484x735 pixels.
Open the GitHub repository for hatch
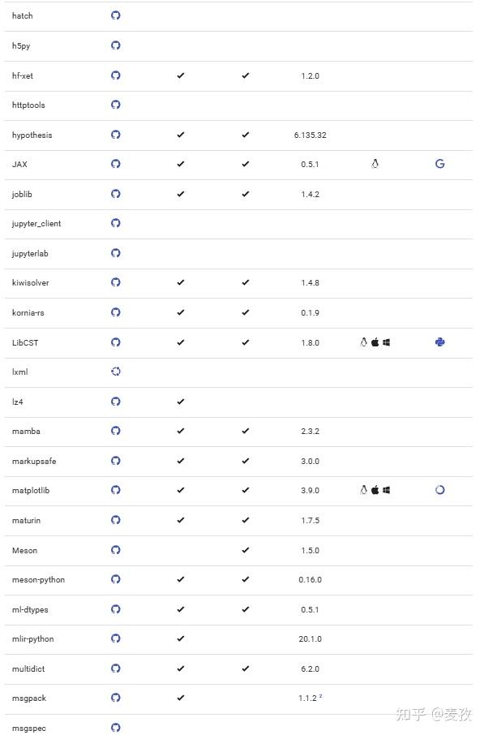point(116,15)
